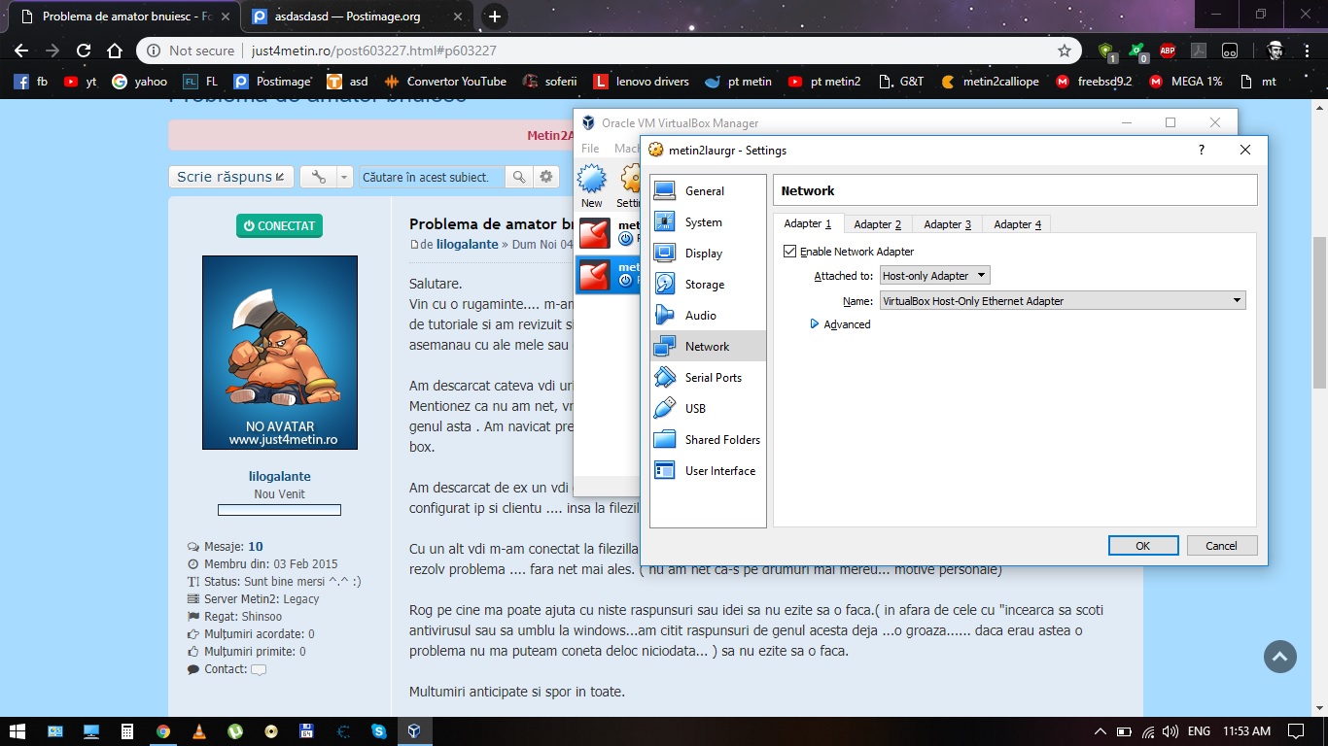Select Serial Ports settings category
Viewport: 1328px width, 746px height.
[x=708, y=378]
